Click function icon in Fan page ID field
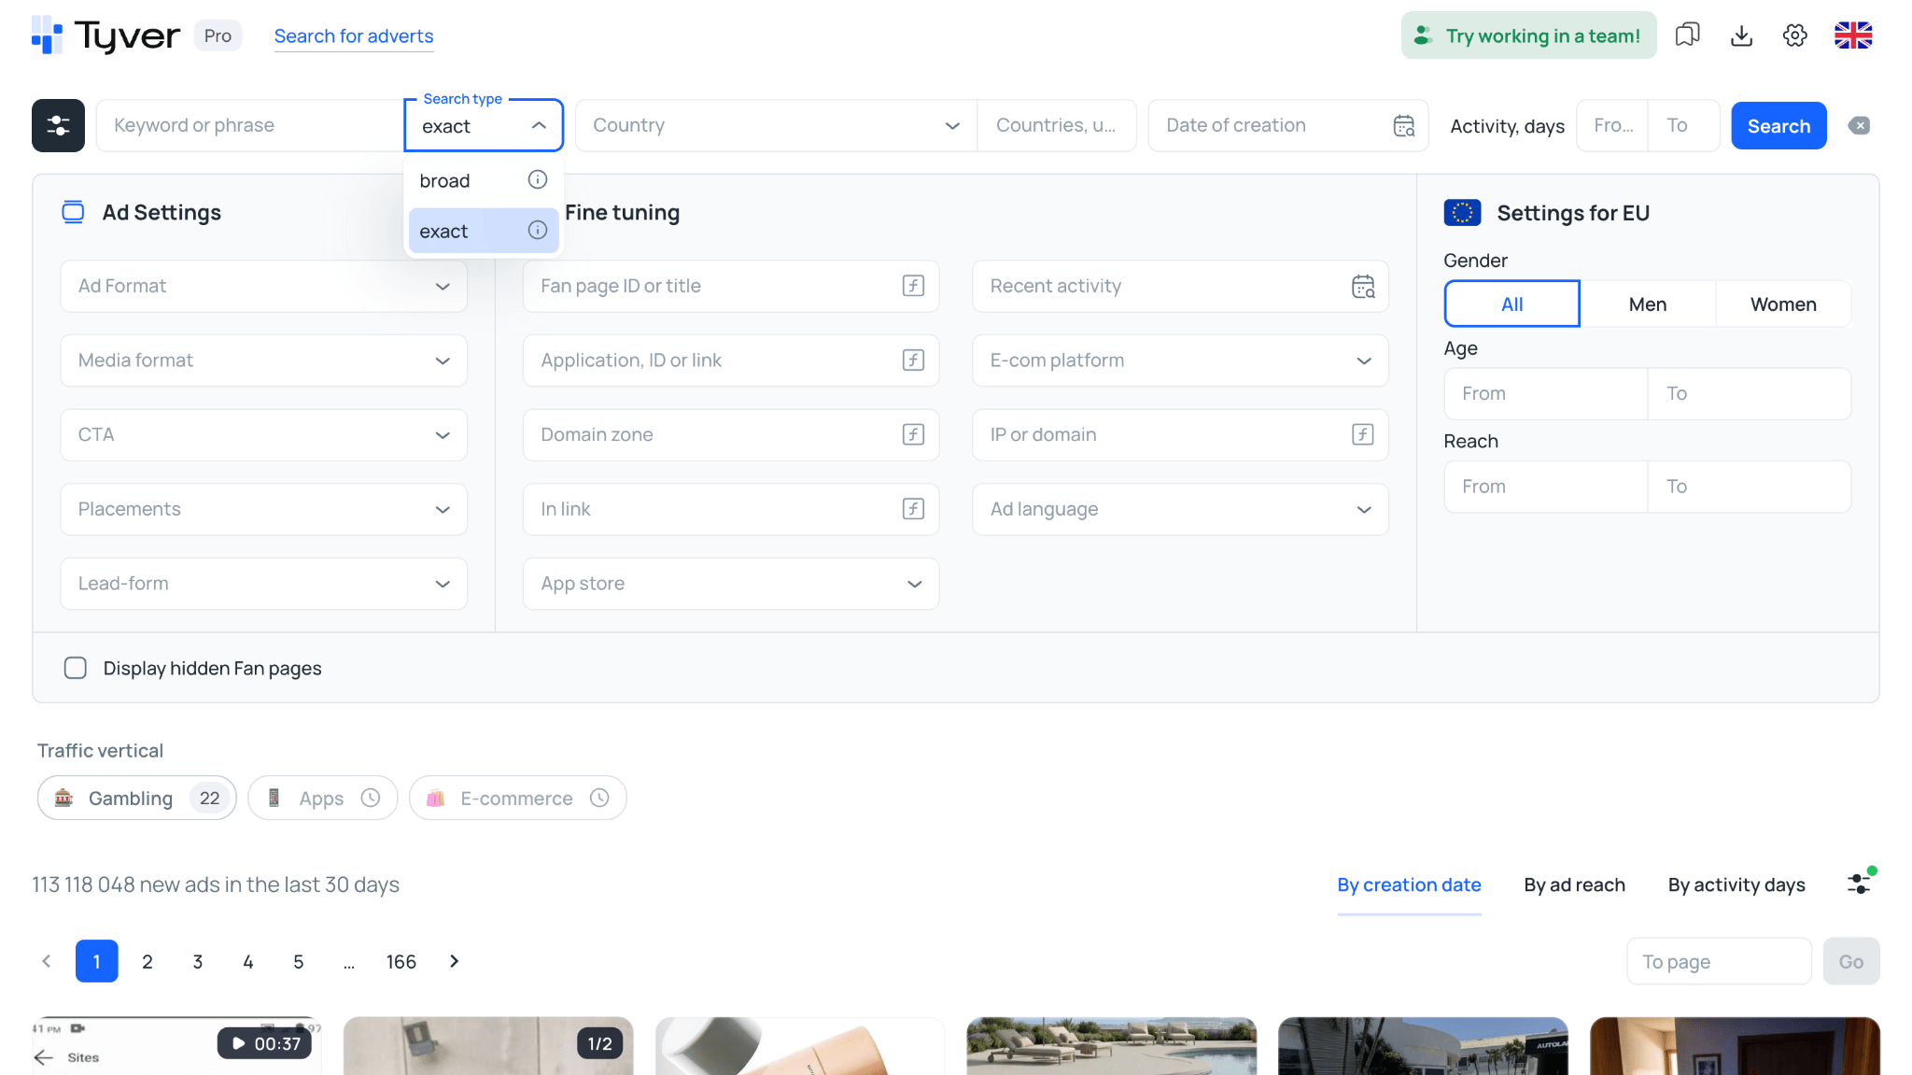 [x=913, y=286]
